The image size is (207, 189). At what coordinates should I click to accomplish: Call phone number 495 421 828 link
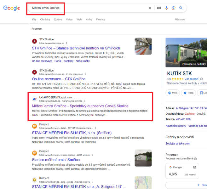coord(183,119)
